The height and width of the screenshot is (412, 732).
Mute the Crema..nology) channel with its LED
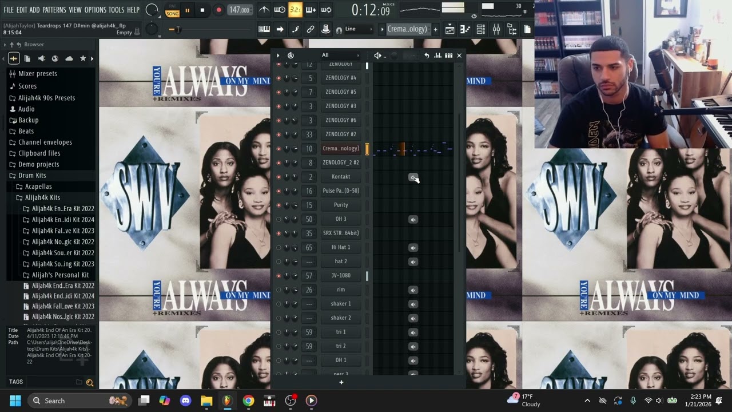coord(279,149)
